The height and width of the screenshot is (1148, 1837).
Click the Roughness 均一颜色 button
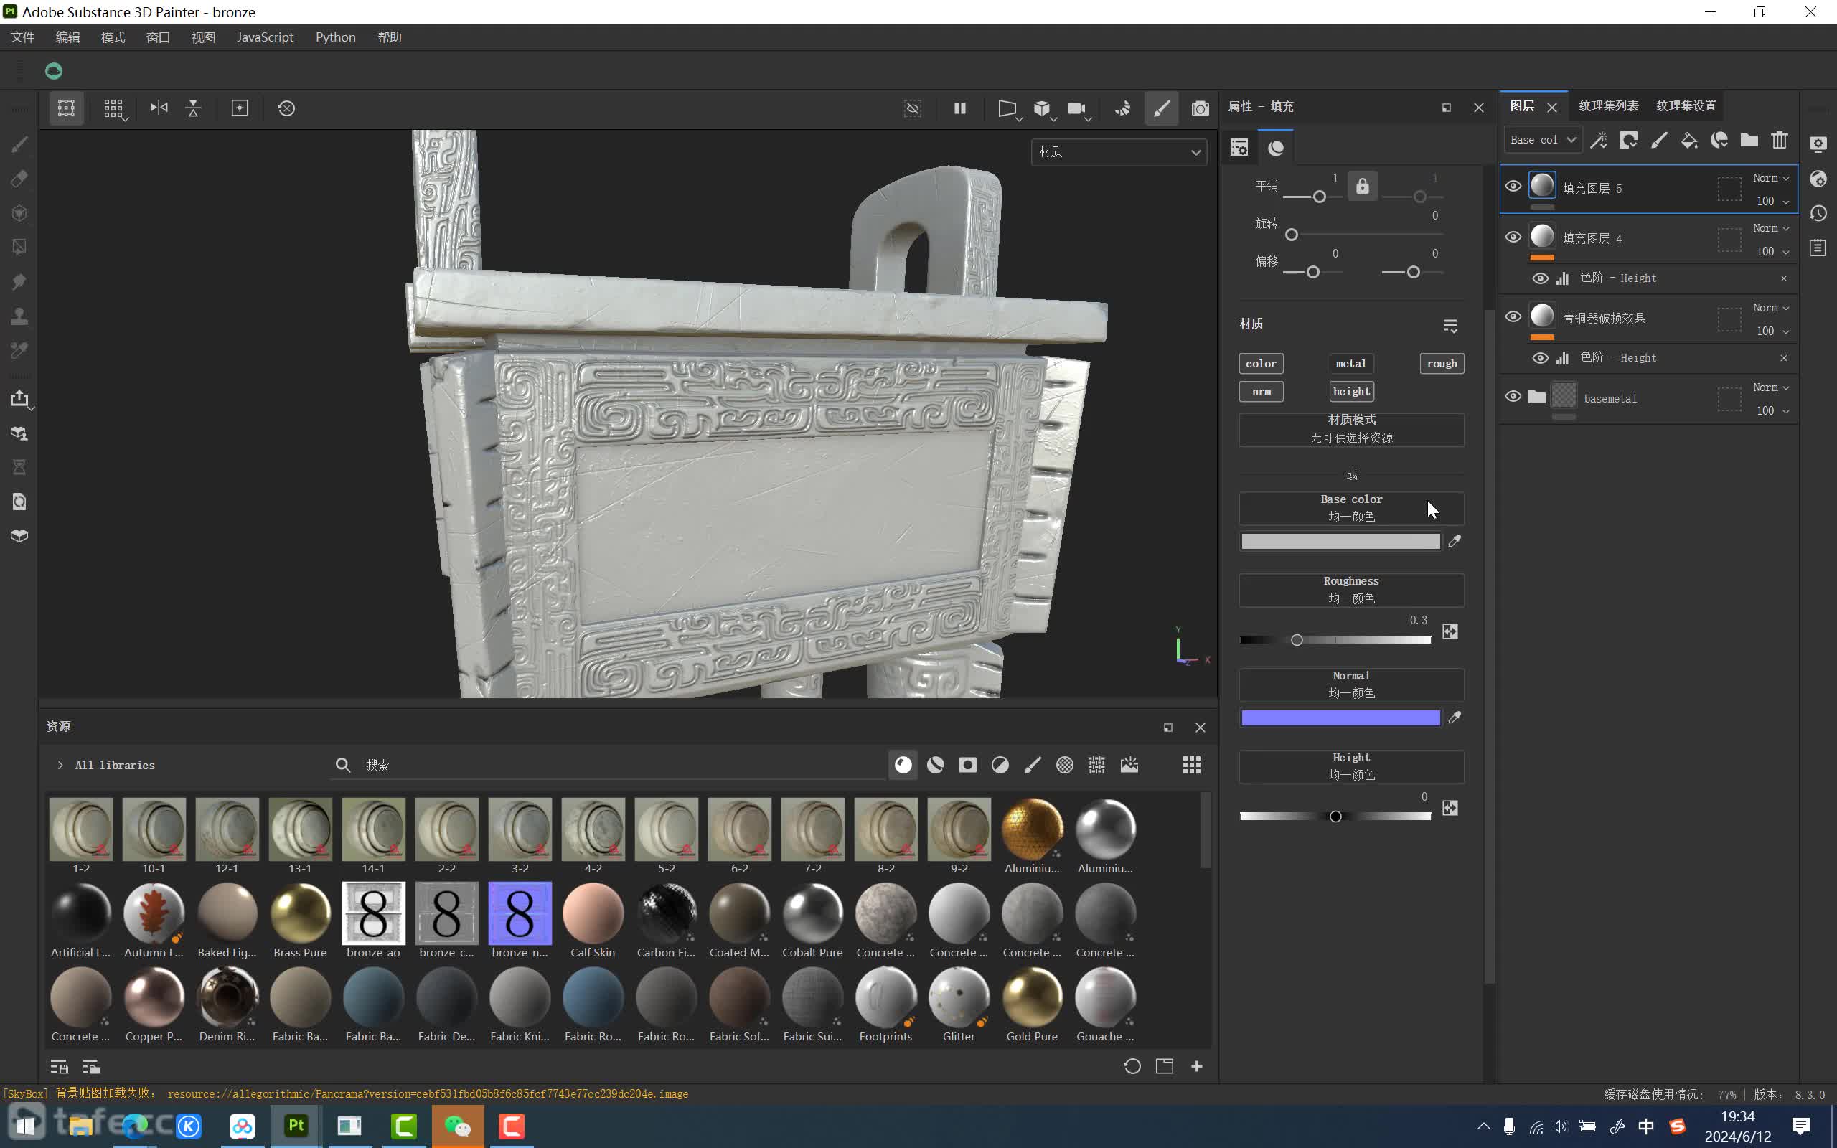[1351, 590]
